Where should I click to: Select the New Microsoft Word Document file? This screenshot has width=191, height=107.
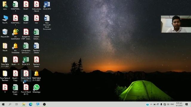coord(47,22)
